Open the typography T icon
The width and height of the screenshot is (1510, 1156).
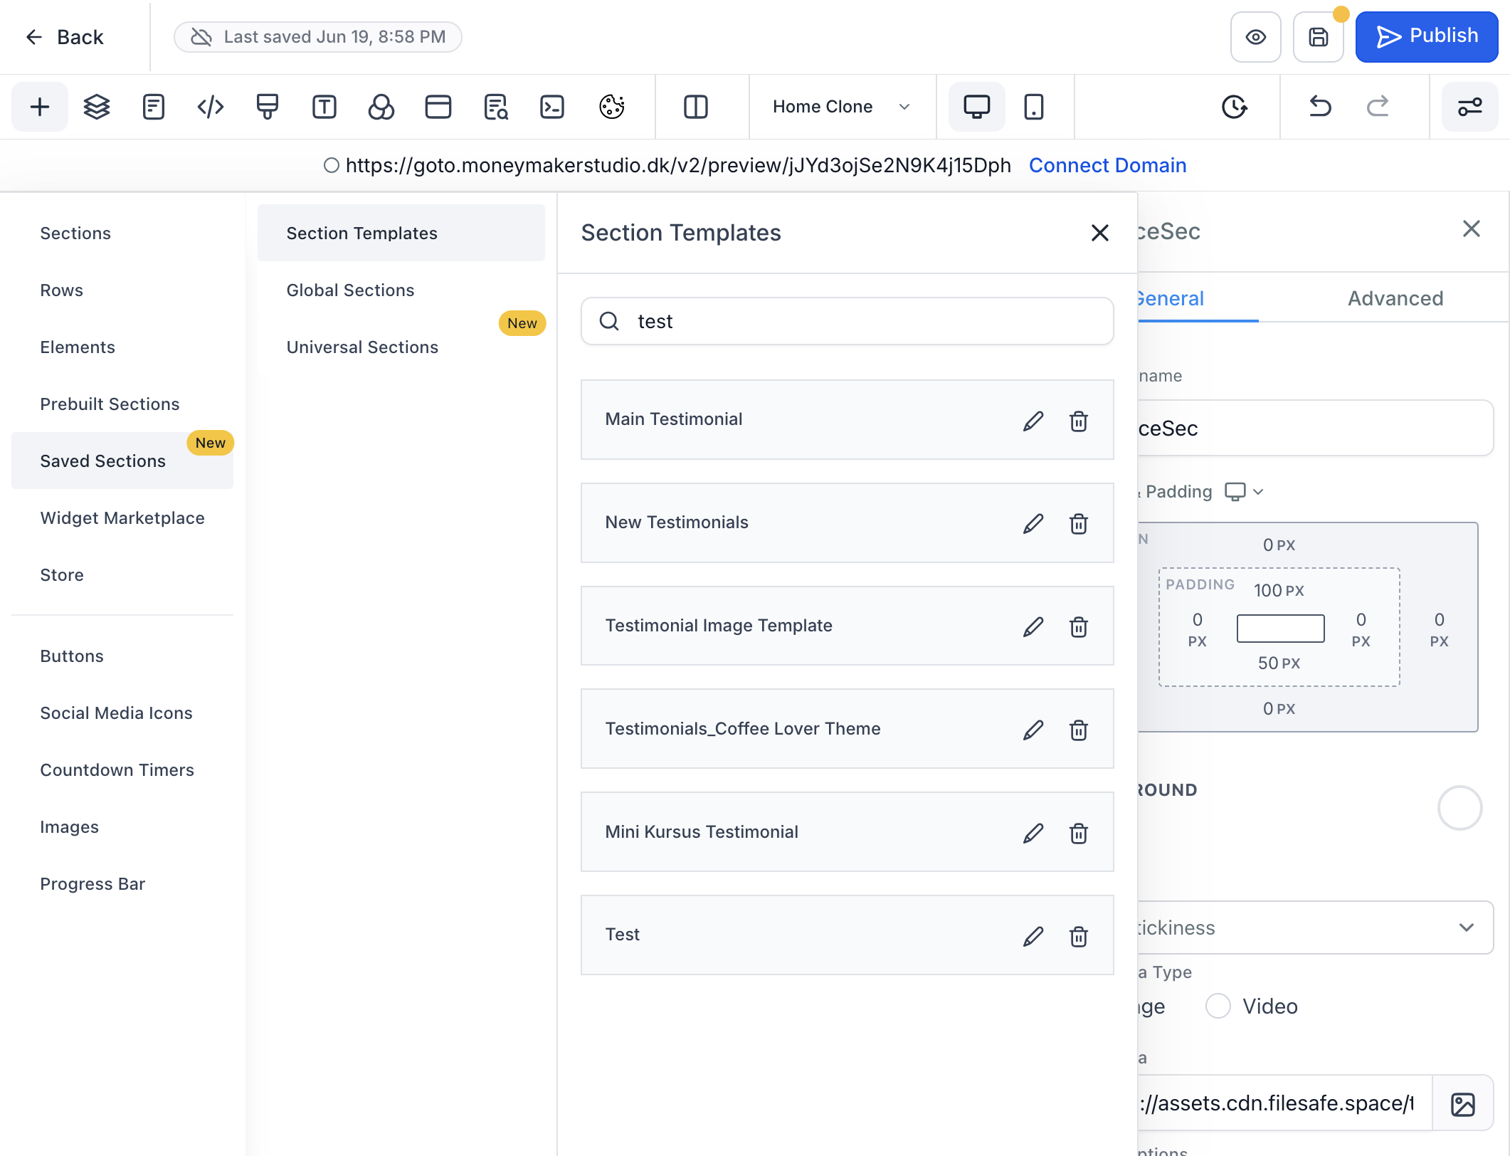(x=324, y=107)
